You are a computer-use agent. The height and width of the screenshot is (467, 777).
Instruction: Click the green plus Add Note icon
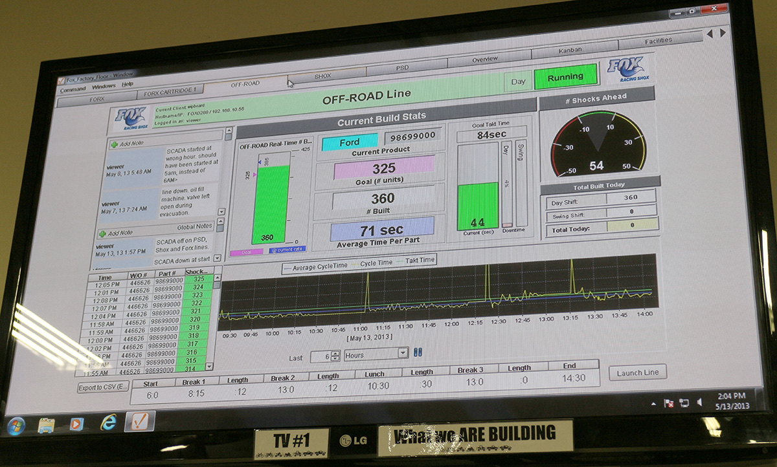(114, 144)
